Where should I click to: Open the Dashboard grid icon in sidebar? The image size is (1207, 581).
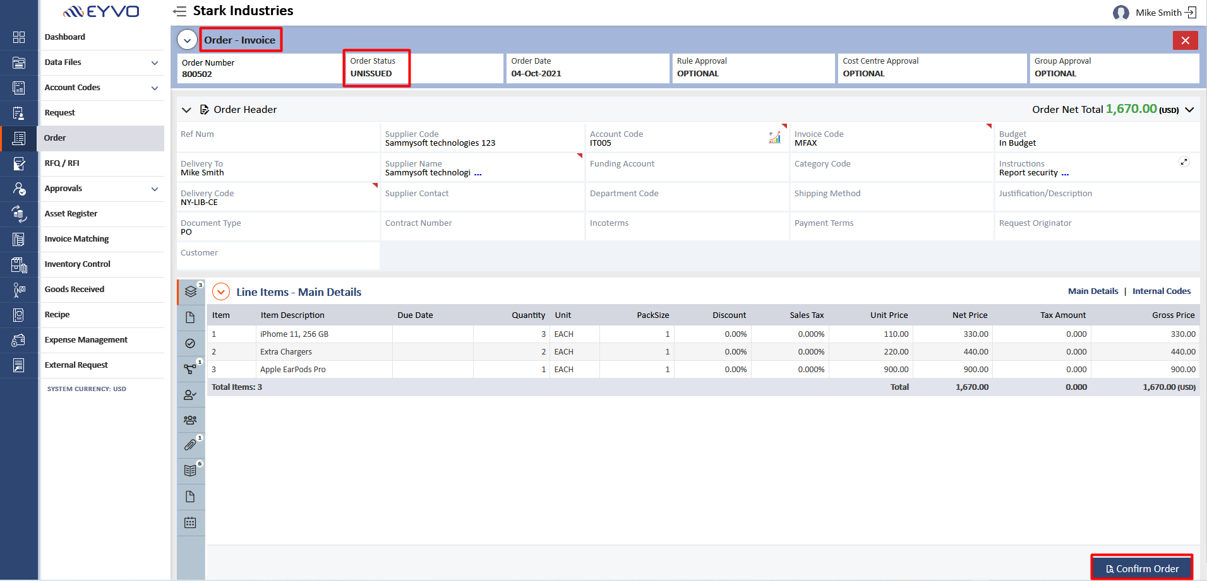click(x=19, y=37)
